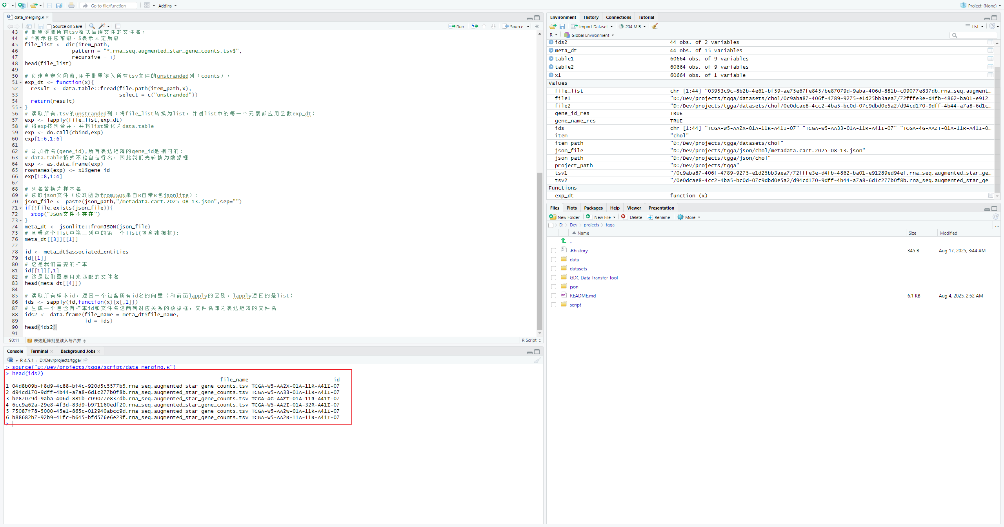Re-run the previous code region icon
The image size is (1004, 527).
(475, 26)
